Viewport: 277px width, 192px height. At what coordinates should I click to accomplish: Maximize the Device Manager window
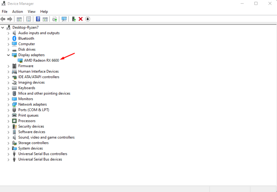point(256,3)
